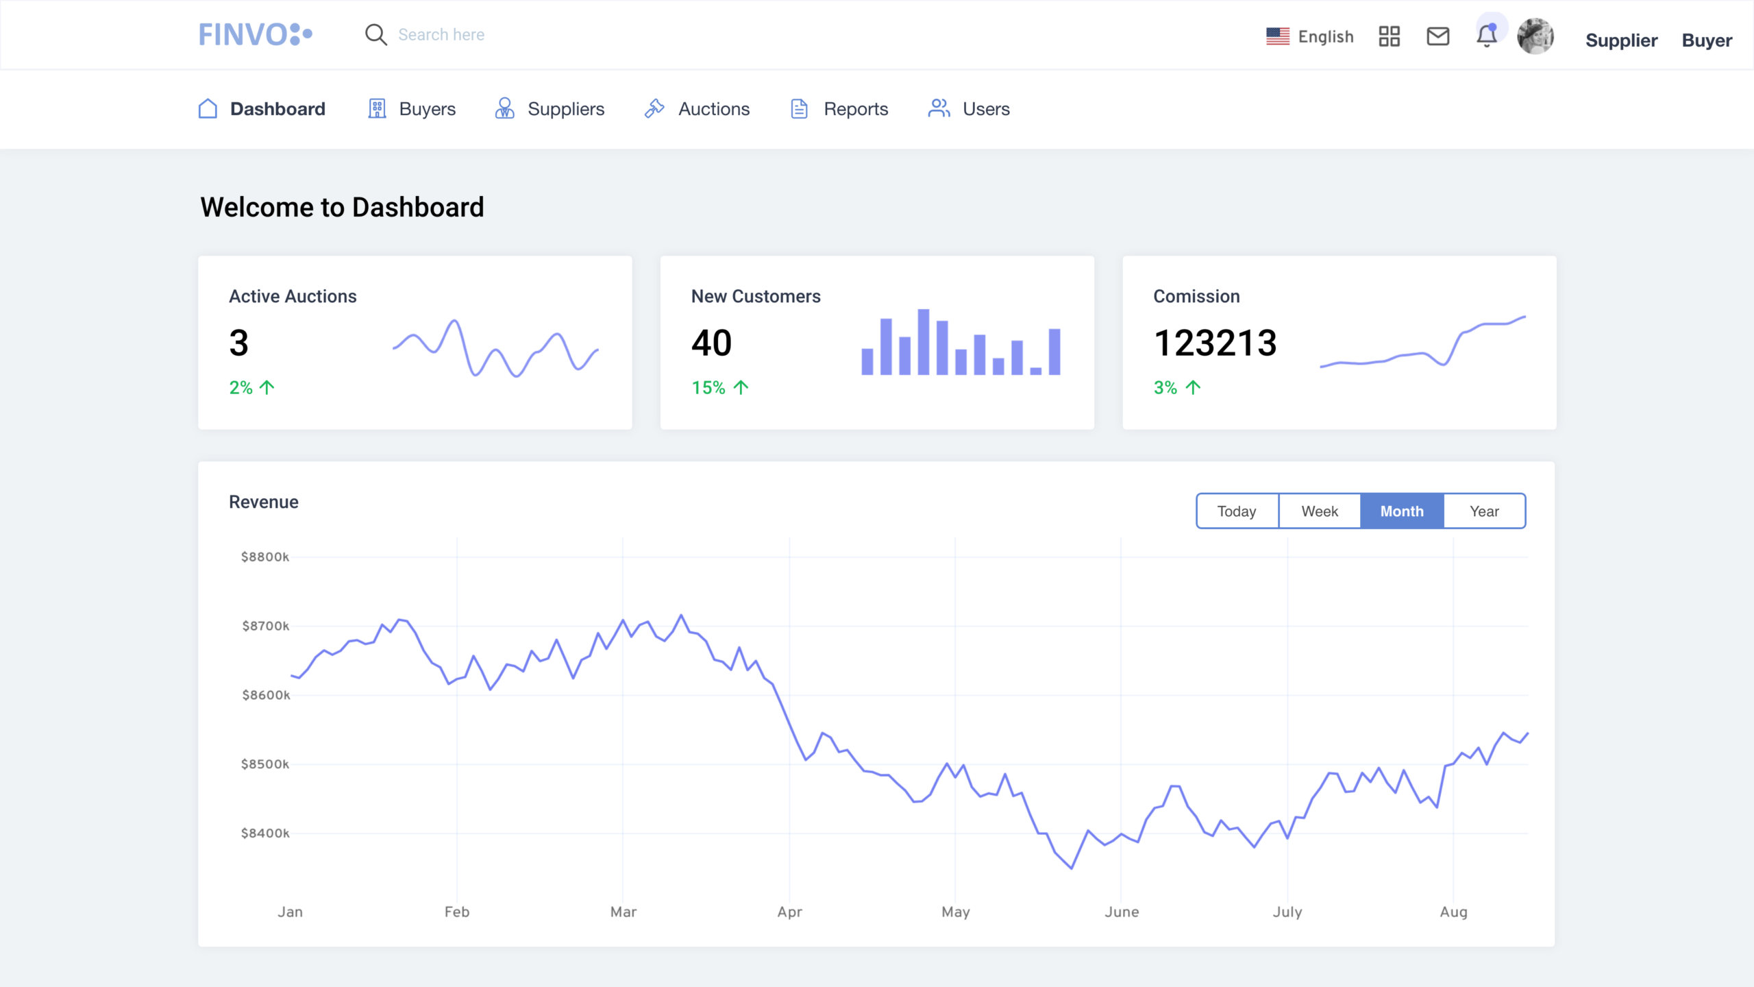Select the Suppliers person icon

click(x=504, y=108)
